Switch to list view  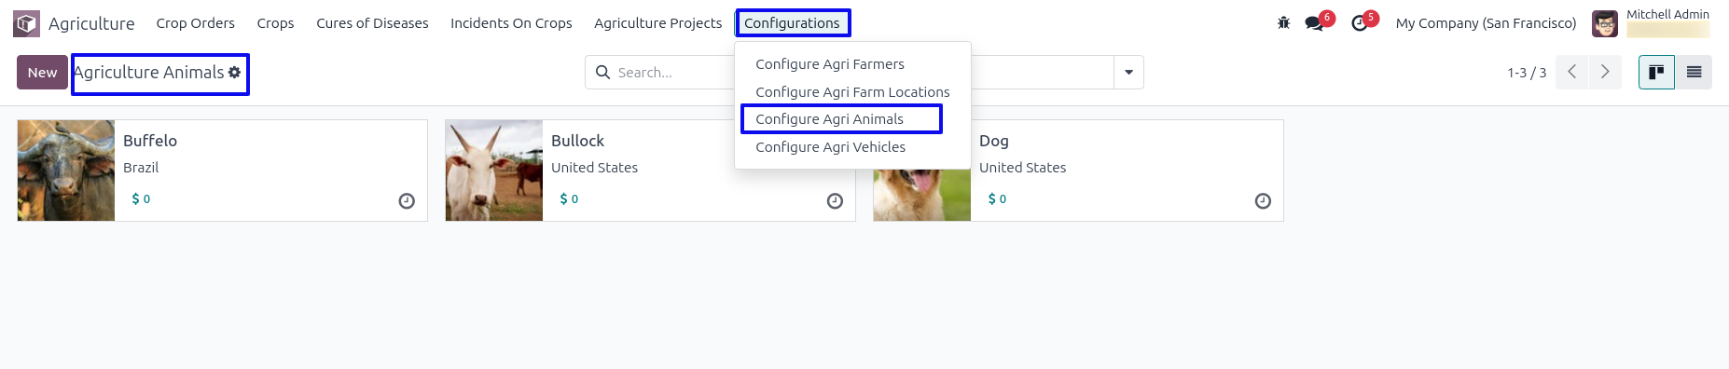point(1694,73)
